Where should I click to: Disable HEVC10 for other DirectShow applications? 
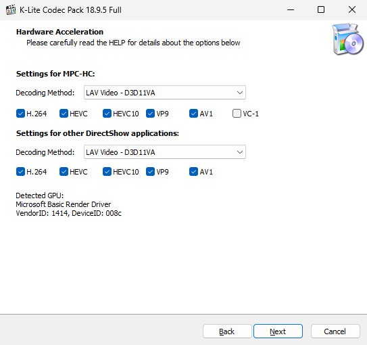coord(107,172)
